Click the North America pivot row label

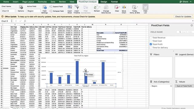(101, 45)
